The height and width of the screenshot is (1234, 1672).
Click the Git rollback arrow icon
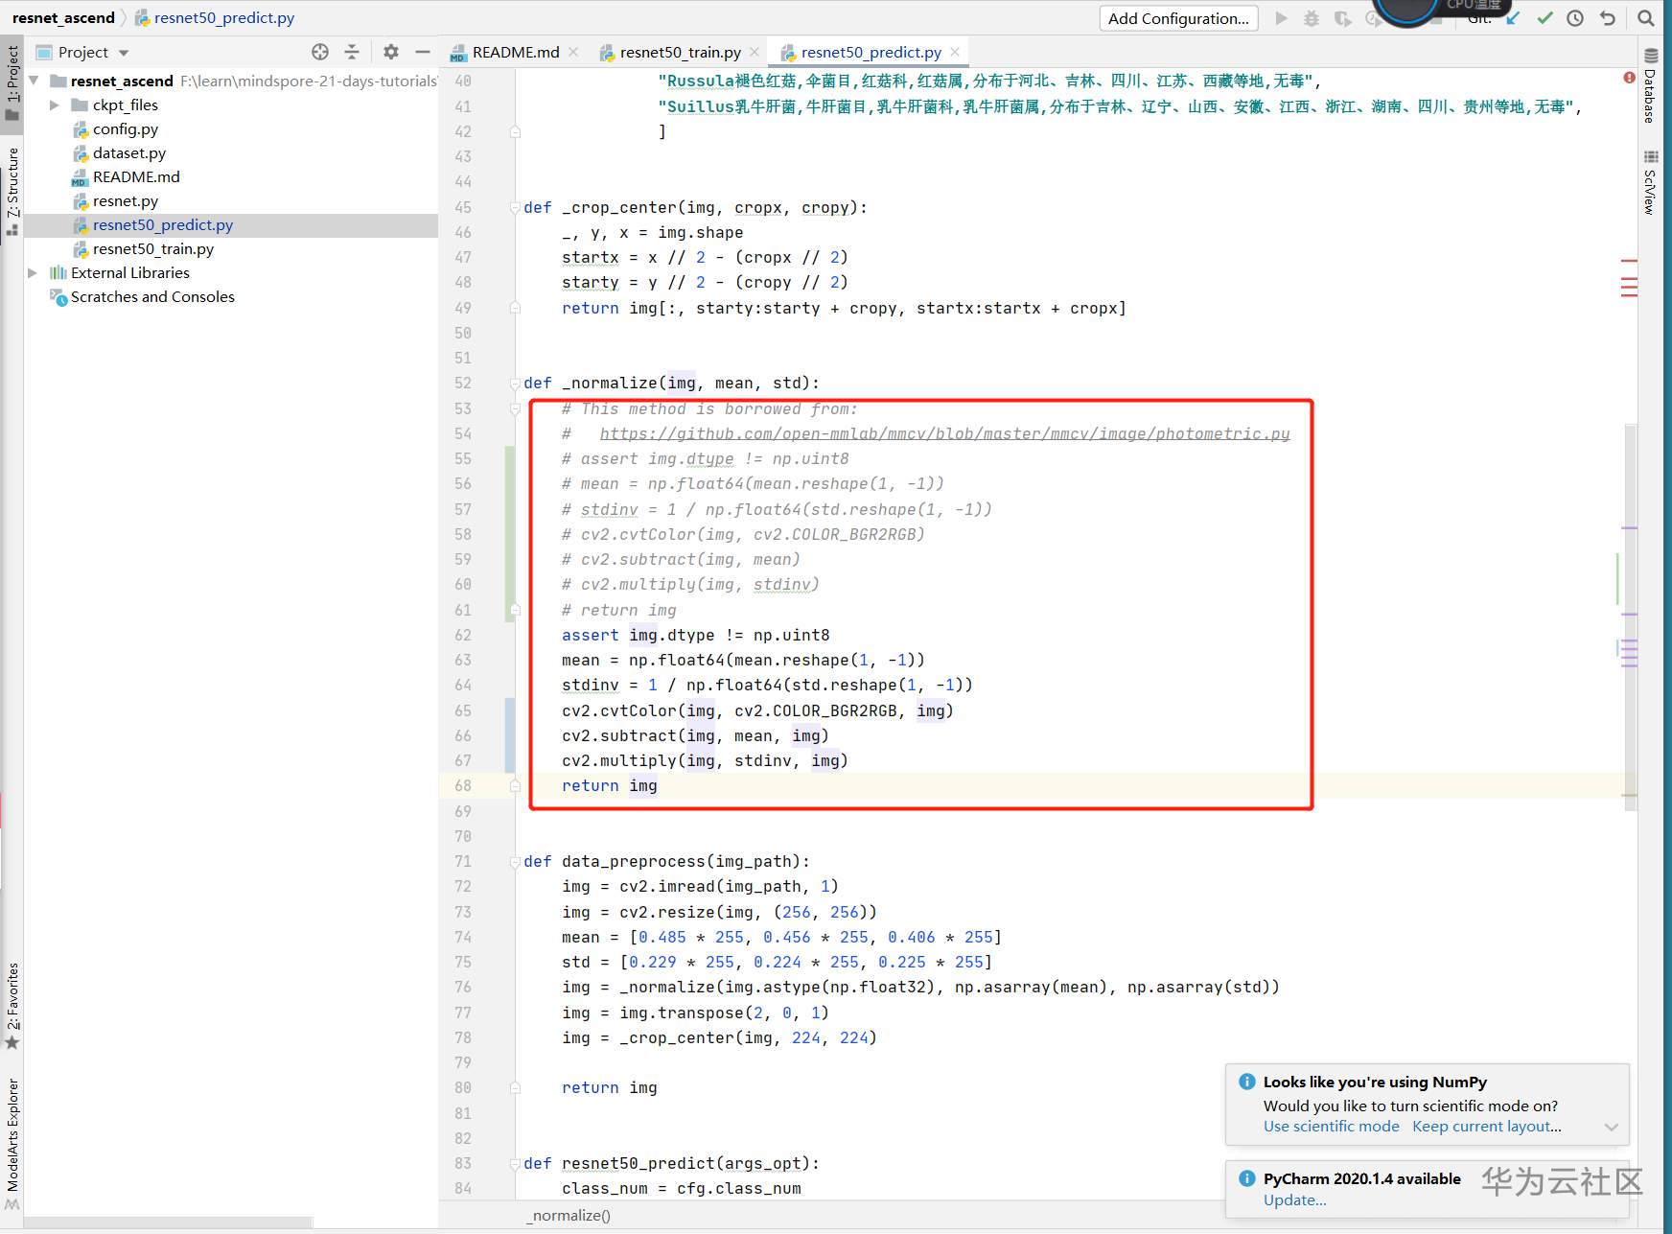(x=1608, y=18)
